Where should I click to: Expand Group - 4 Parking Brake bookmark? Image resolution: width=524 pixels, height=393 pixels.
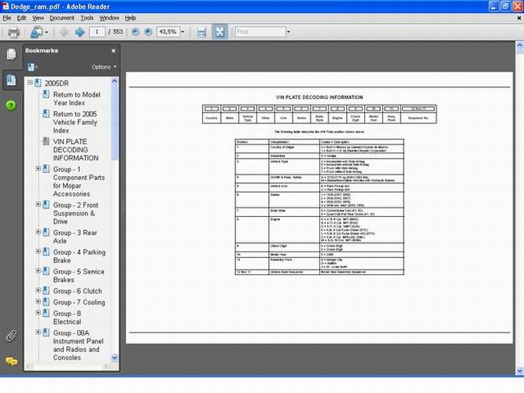pos(38,251)
